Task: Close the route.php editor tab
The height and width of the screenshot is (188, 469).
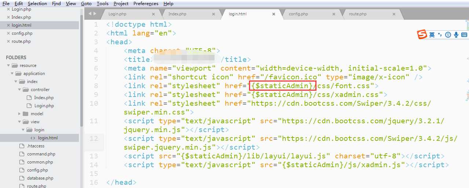Action: pos(394,14)
